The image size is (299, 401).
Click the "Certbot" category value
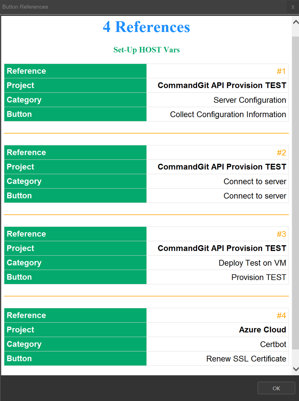pyautogui.click(x=273, y=344)
